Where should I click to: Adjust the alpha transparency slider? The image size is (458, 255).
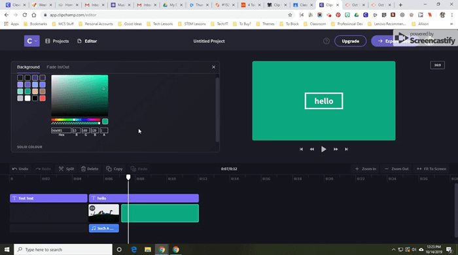coord(76,123)
